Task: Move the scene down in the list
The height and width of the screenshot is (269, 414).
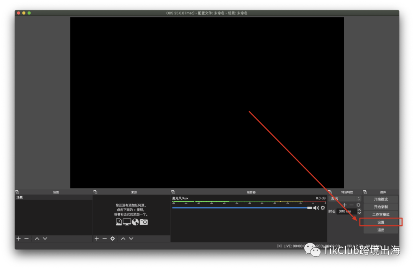Action: tap(45, 239)
